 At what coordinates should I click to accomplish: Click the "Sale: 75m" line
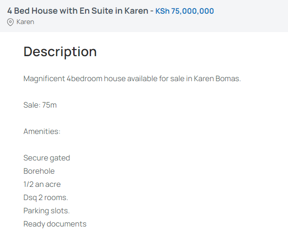40,105
